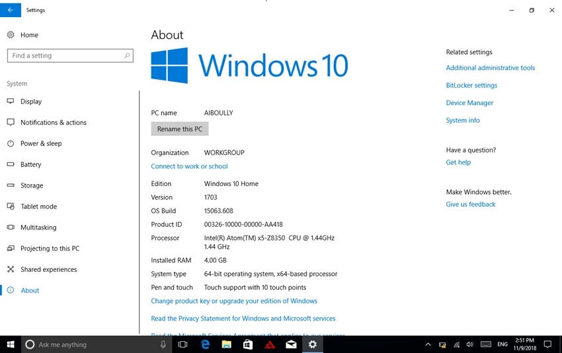Select Product ID 00326-10000-00000-AA418
Image resolution: width=562 pixels, height=353 pixels.
[x=243, y=224]
